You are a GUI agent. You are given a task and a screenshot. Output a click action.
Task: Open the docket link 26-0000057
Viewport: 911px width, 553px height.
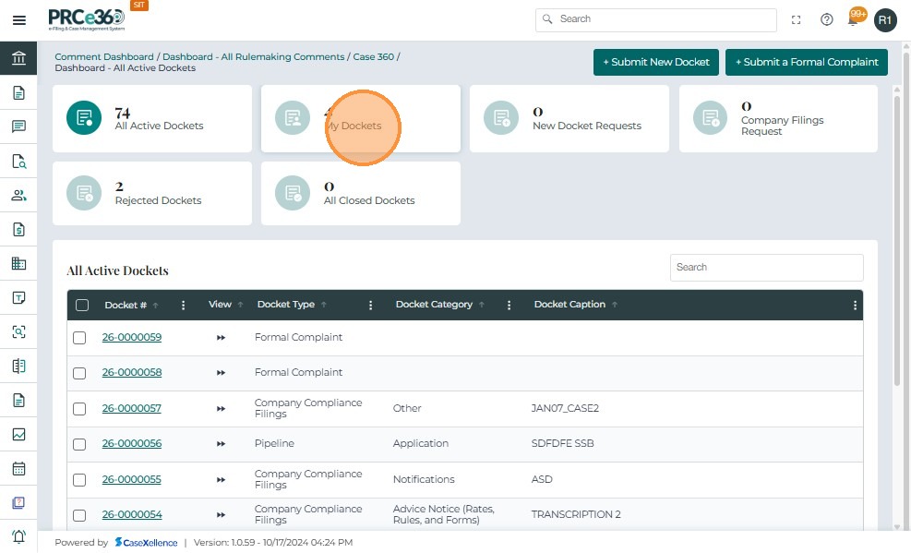click(131, 408)
